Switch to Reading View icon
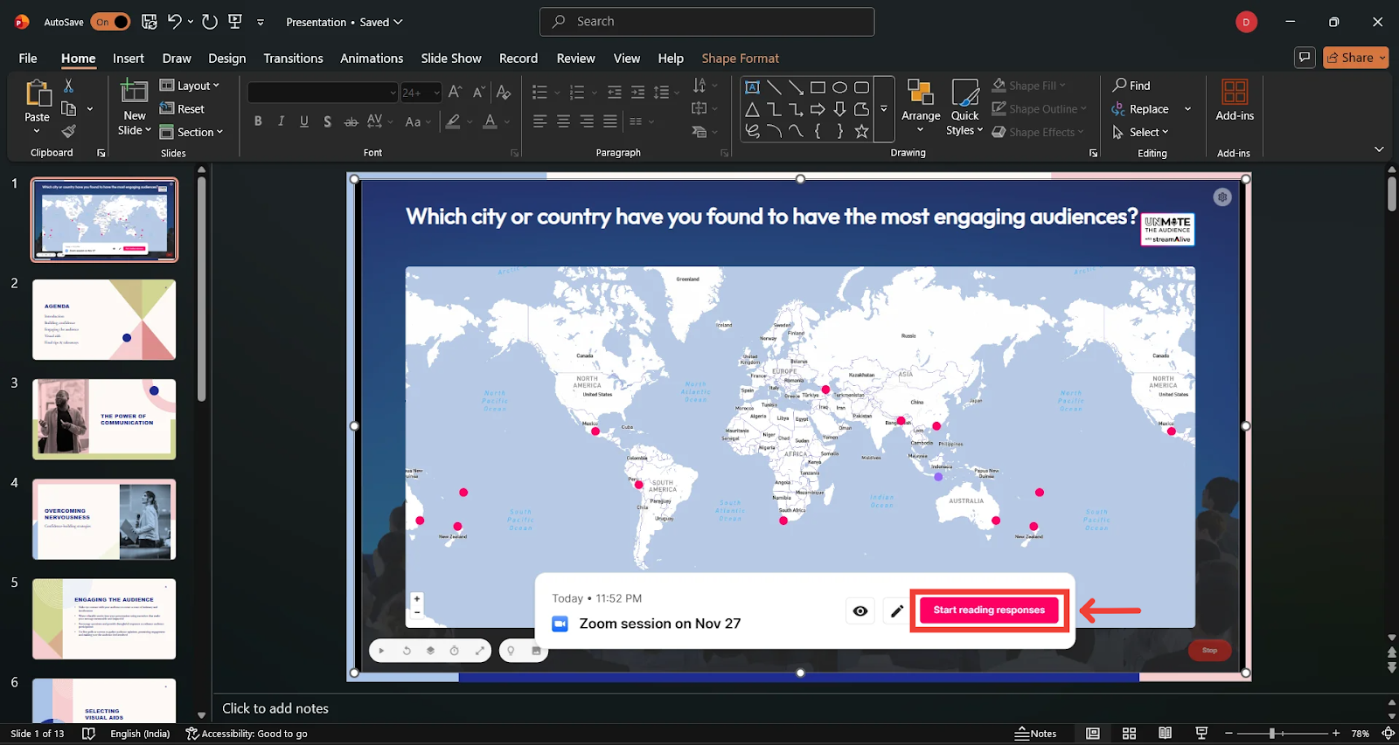The image size is (1399, 745). [x=1165, y=734]
